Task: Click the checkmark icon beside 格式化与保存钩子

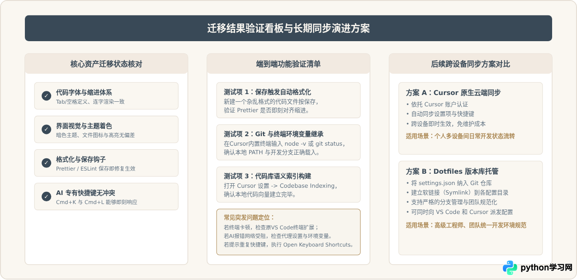Action: [x=46, y=163]
